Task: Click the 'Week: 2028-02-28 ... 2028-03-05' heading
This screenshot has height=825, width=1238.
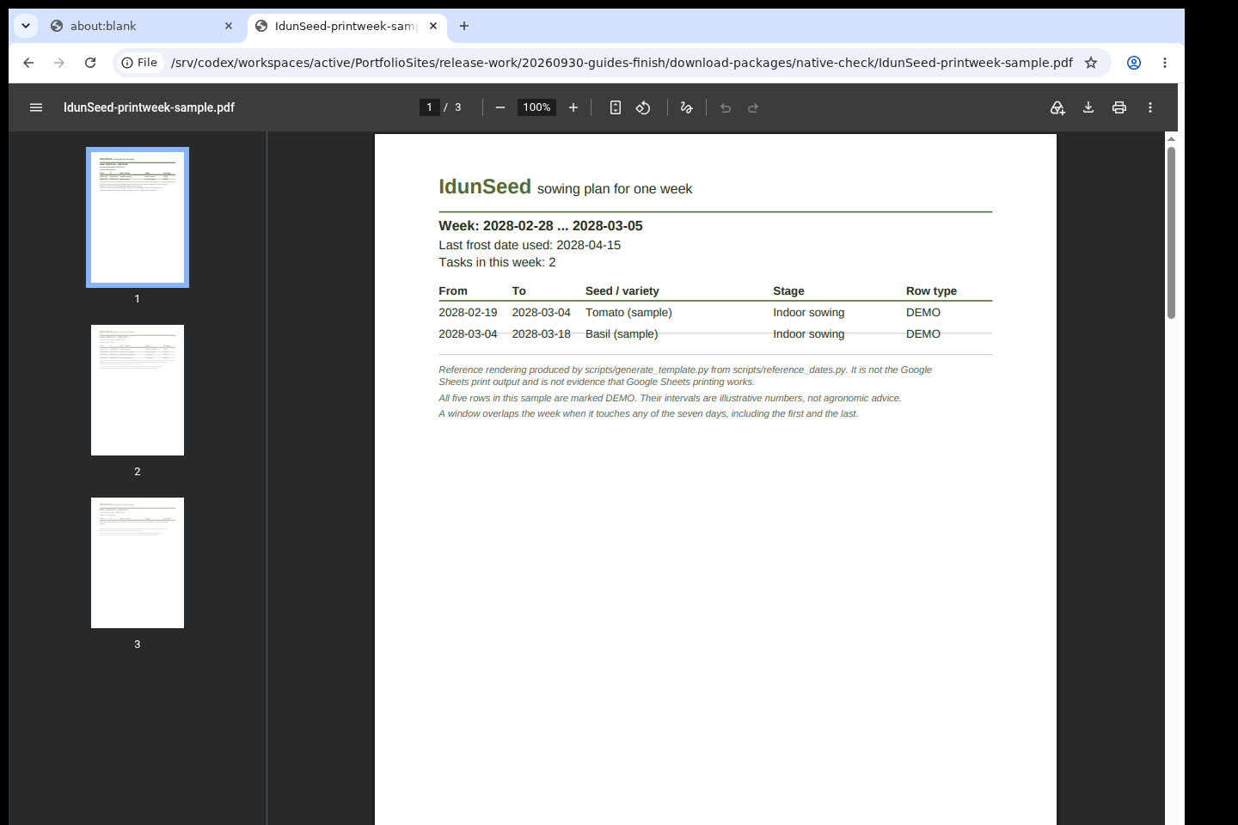Action: click(541, 226)
